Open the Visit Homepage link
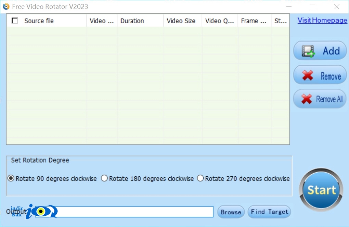This screenshot has width=349, height=227. pos(322,20)
